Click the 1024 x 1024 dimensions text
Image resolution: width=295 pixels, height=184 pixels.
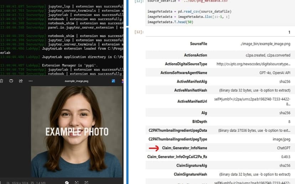20,183
